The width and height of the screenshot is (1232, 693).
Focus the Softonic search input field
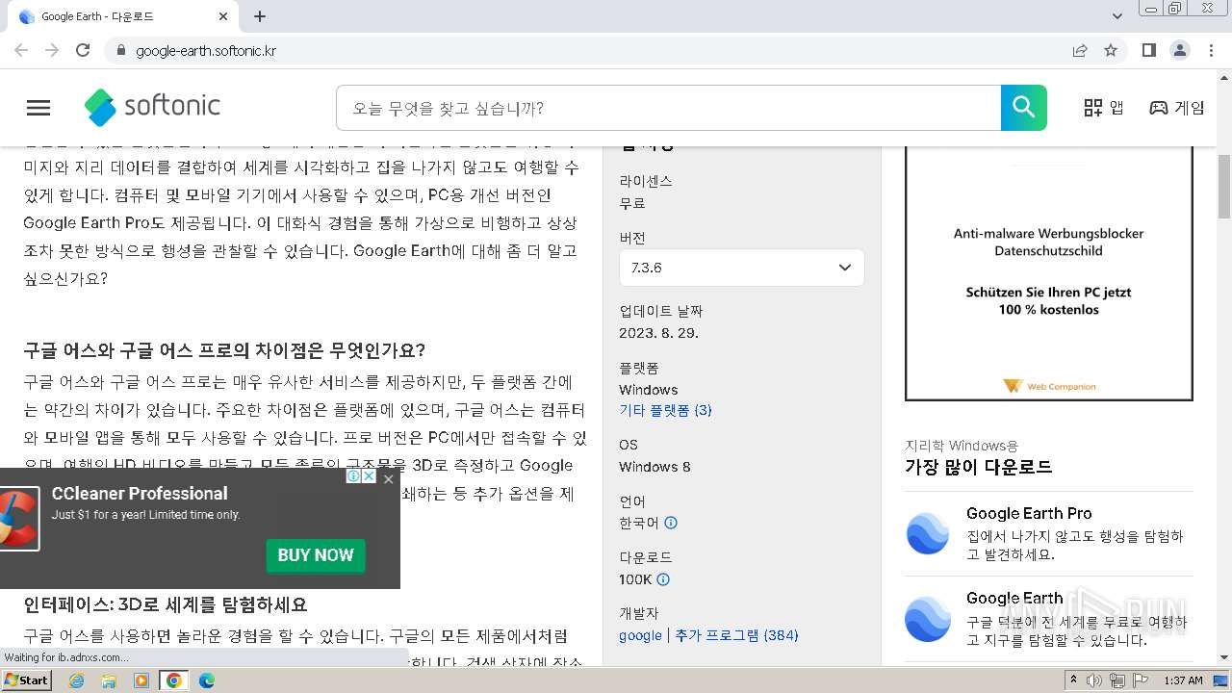[x=668, y=108]
